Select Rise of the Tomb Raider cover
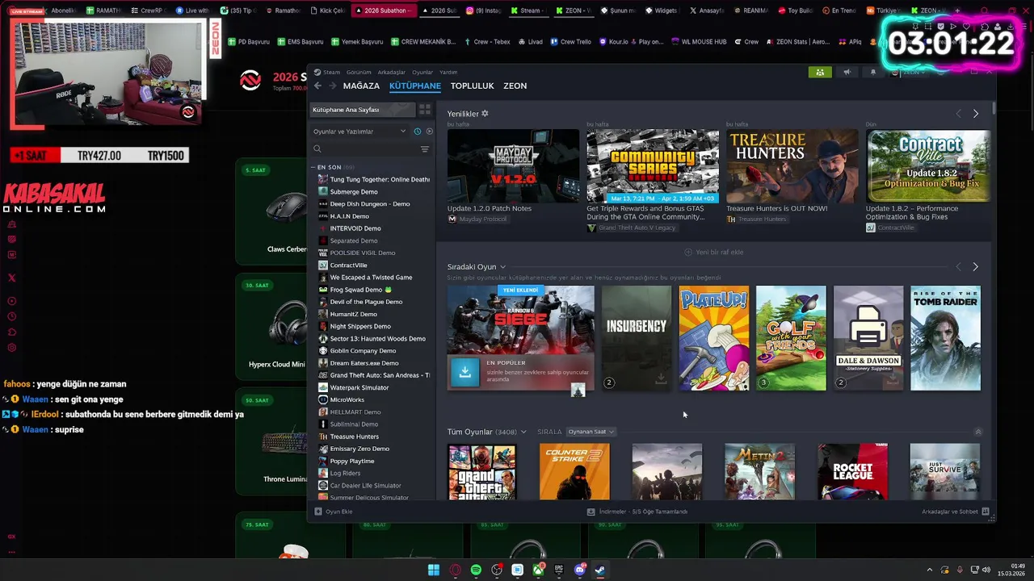1034x581 pixels. (945, 338)
